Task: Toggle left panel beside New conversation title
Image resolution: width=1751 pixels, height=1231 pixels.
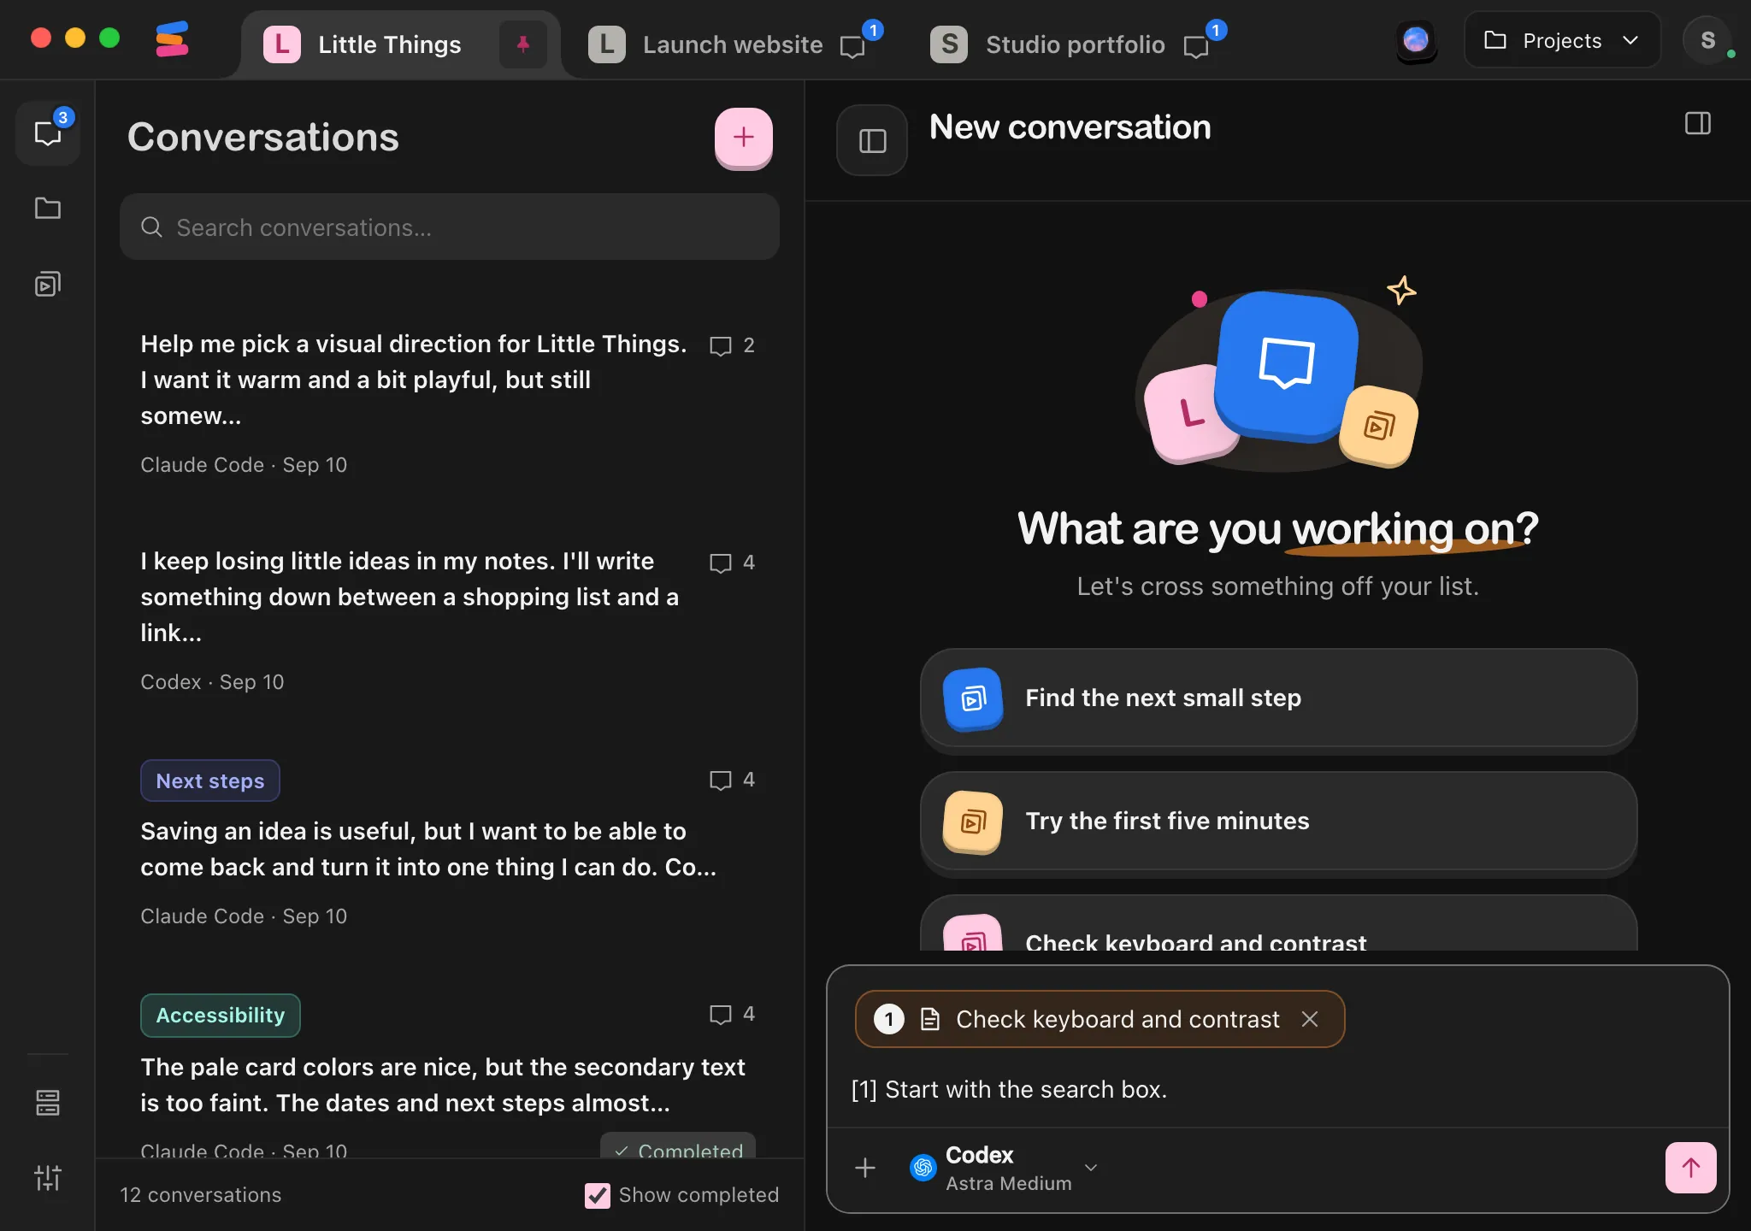Action: (872, 140)
